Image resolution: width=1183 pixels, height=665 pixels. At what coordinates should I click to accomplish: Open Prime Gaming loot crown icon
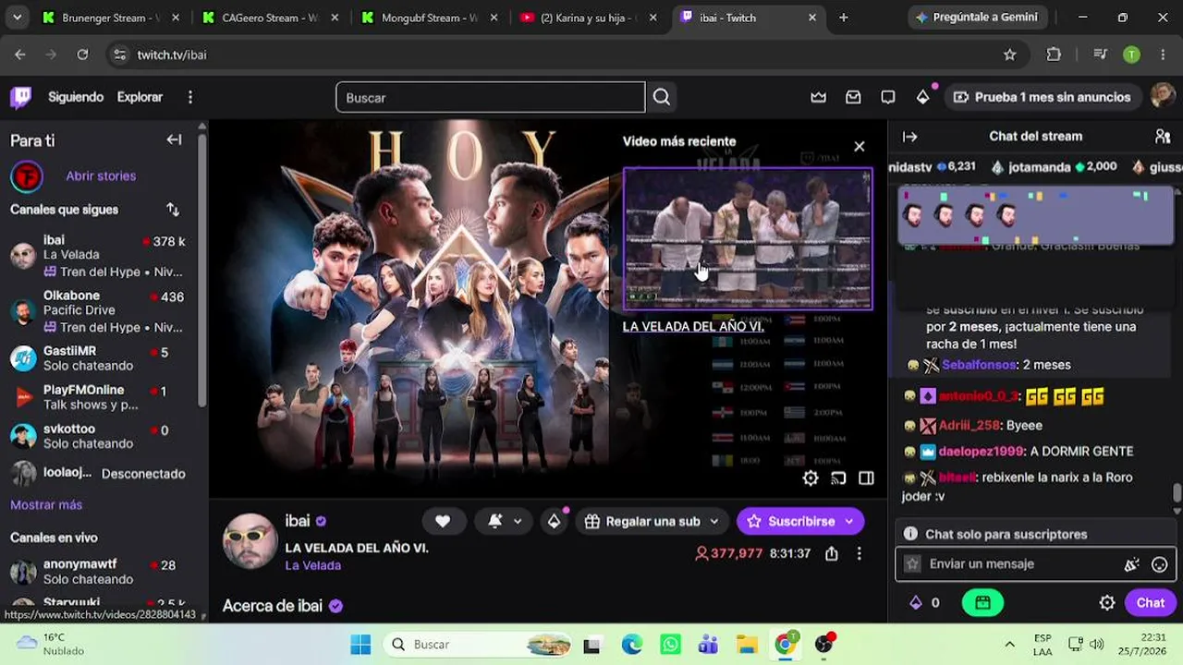point(818,97)
